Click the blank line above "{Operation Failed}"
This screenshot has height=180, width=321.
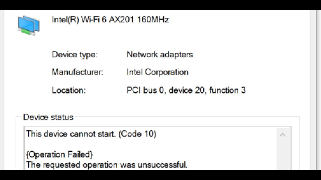[x=100, y=144]
